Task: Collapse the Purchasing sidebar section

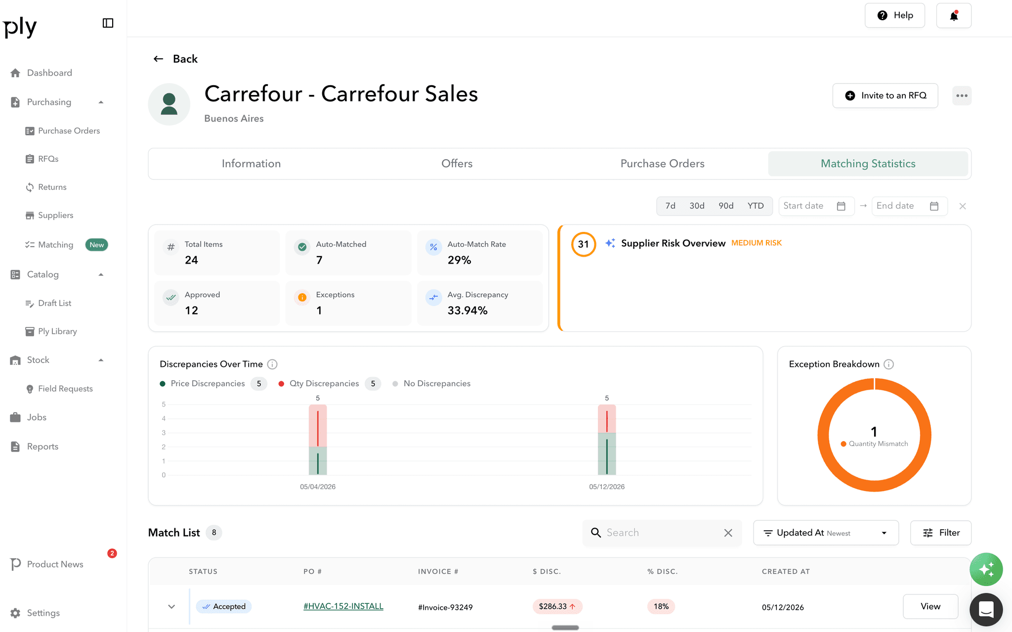Action: 101,102
